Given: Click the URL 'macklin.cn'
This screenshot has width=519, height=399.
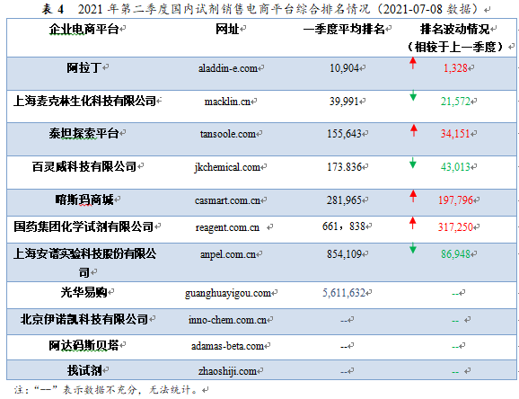Looking at the screenshot, I should pos(227,102).
